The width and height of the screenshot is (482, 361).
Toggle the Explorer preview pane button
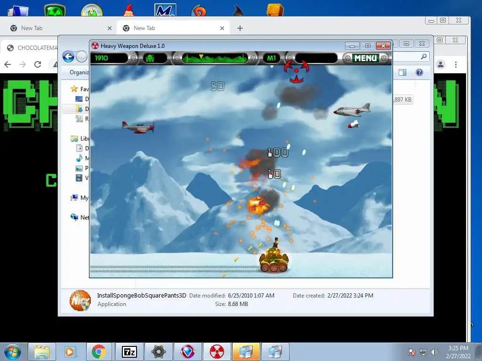(402, 72)
